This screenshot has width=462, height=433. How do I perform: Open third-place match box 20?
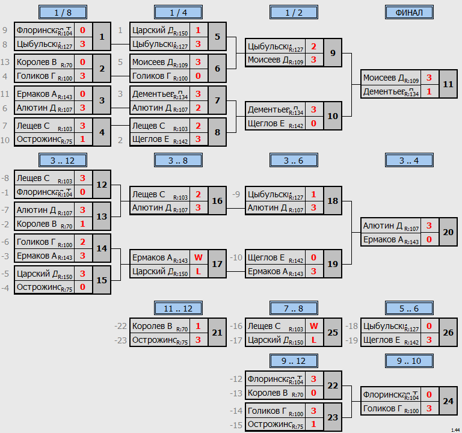tap(448, 232)
